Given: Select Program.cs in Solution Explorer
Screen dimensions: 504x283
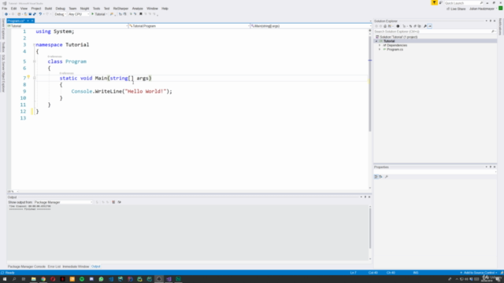Looking at the screenshot, I should click(x=395, y=50).
